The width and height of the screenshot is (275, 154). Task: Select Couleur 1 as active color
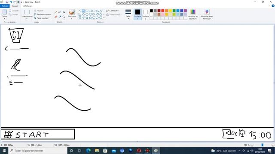(x=137, y=14)
